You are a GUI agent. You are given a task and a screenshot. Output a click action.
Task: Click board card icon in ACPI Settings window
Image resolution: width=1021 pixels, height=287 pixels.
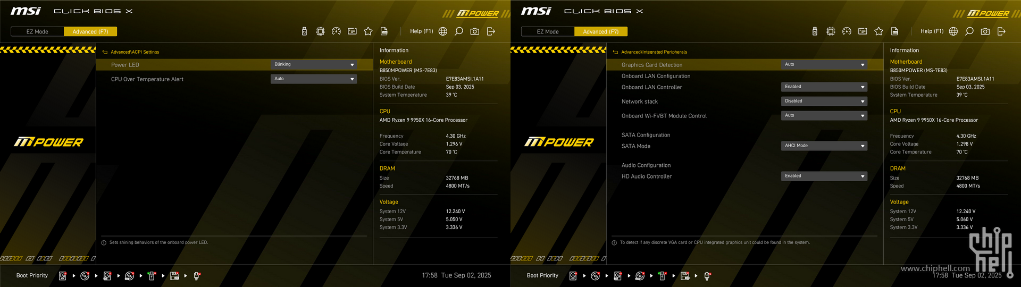tap(352, 31)
